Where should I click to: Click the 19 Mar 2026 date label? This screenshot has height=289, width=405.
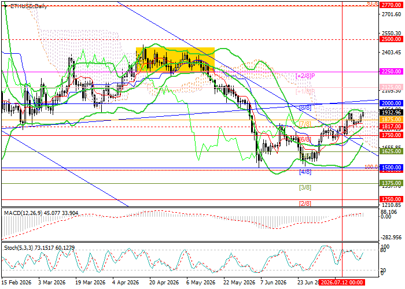point(90,282)
